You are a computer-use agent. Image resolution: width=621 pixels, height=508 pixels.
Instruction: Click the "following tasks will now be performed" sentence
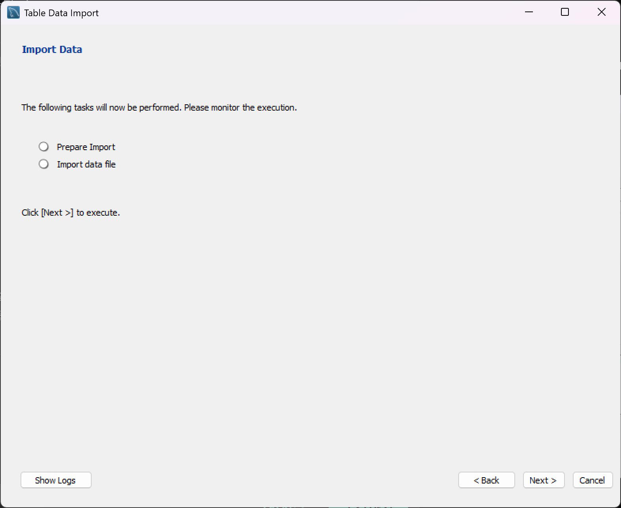click(x=102, y=107)
